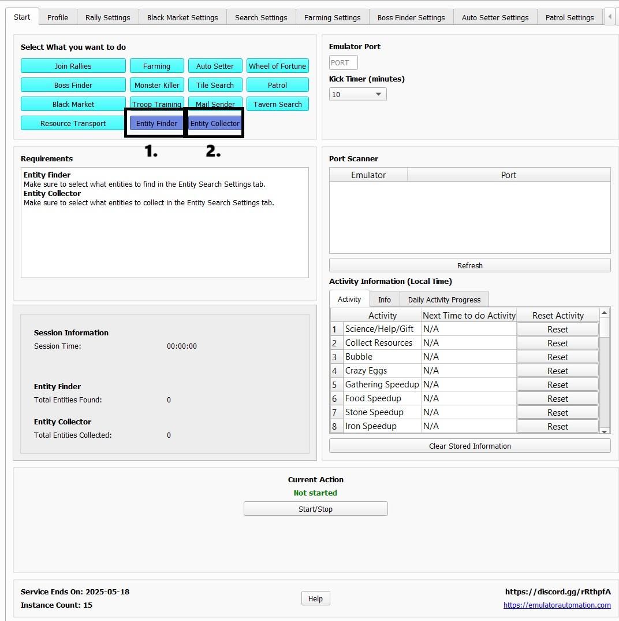Toggle the Resource Transport activity
The height and width of the screenshot is (621, 619).
[x=73, y=123]
